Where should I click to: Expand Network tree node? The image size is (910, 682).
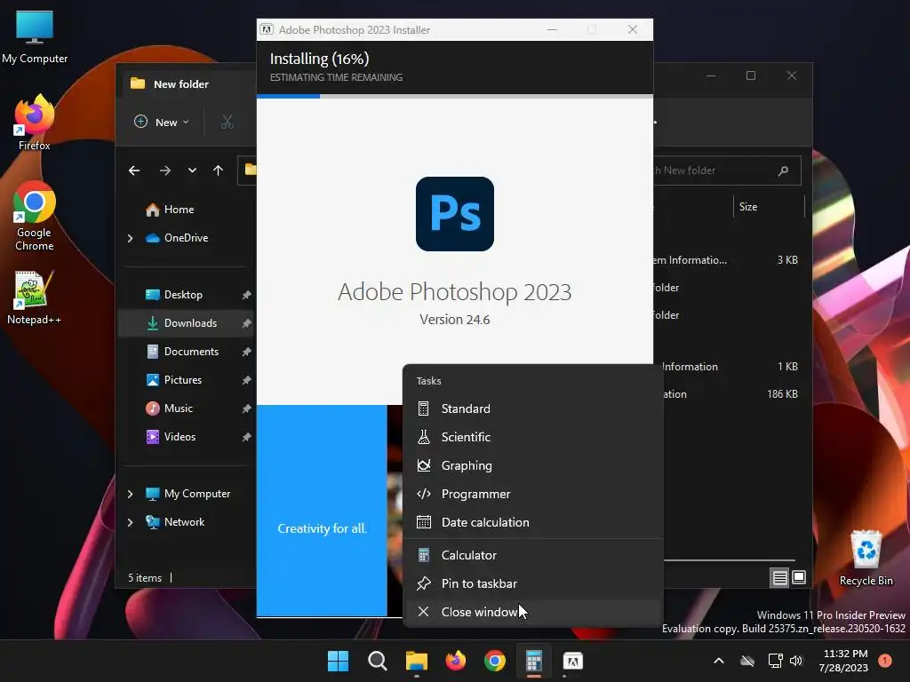pyautogui.click(x=130, y=522)
